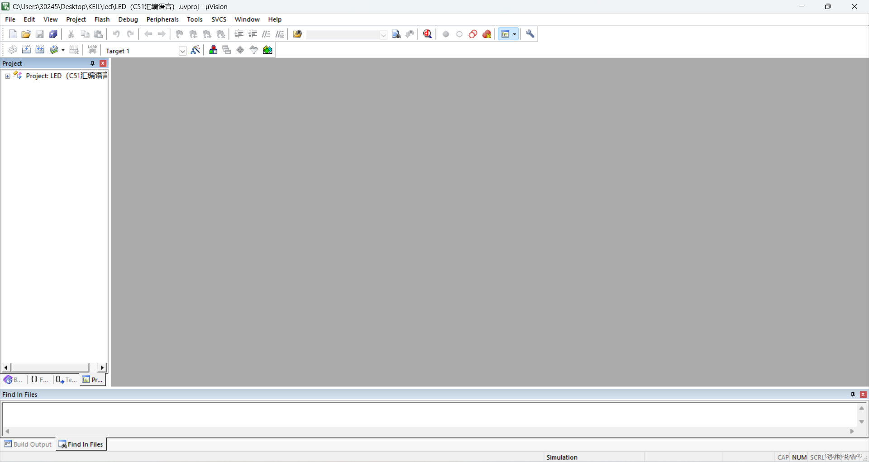Insert a breakpoint with the gray dot icon

446,34
